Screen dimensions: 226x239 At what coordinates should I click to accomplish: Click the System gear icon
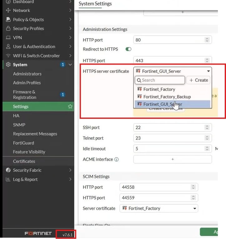[8, 65]
